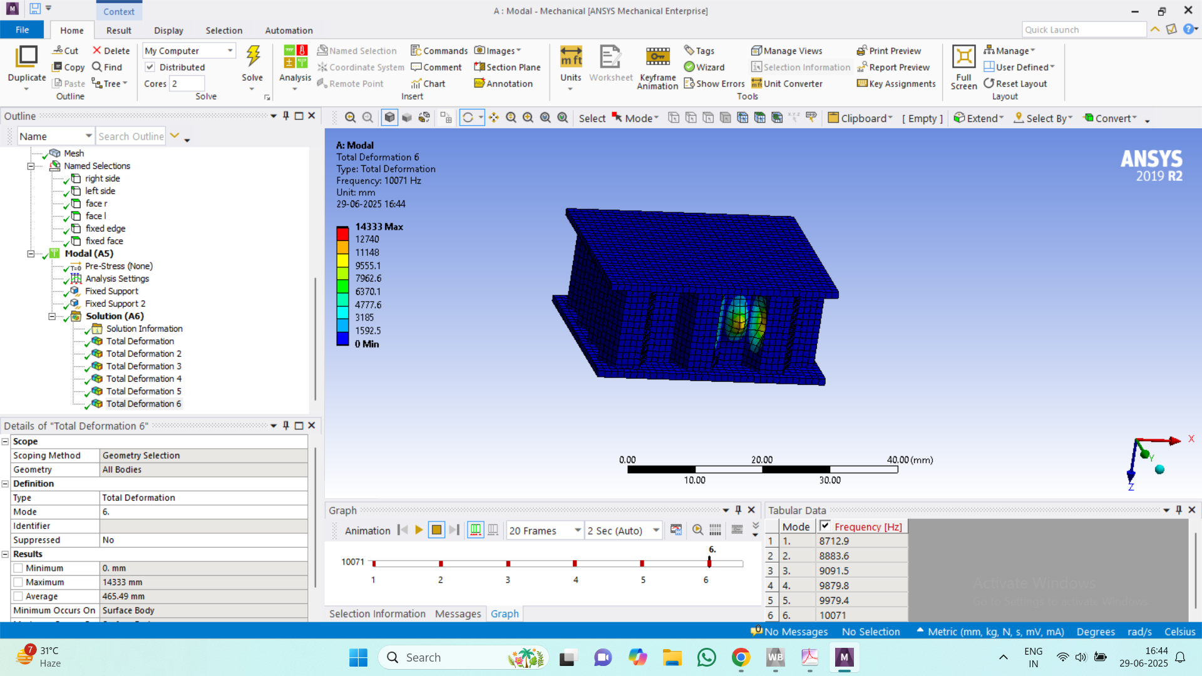Click Show Errors tool
Image resolution: width=1202 pixels, height=676 pixels.
pyautogui.click(x=714, y=83)
